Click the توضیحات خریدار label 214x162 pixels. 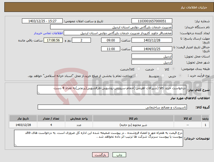coord(197,138)
